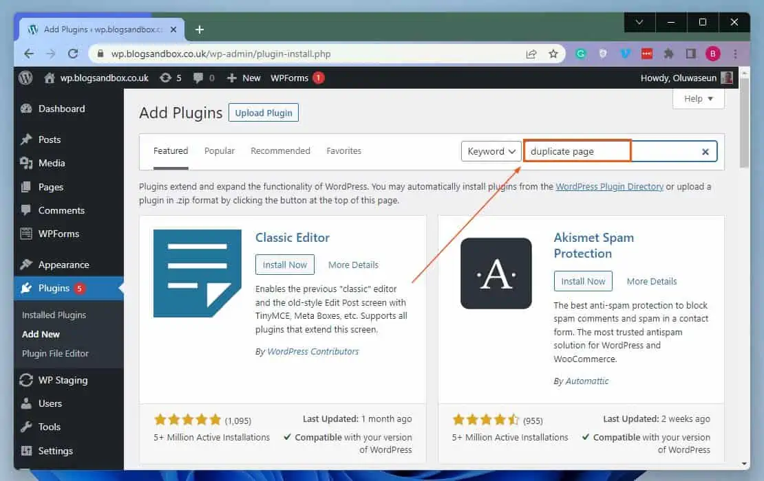
Task: Open the New content menu
Action: [244, 78]
